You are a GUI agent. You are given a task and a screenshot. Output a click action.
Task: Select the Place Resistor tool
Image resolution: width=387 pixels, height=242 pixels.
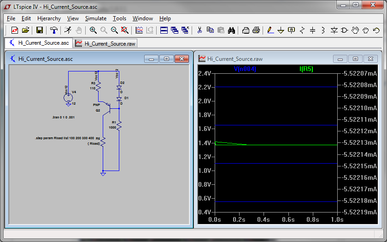point(302,30)
